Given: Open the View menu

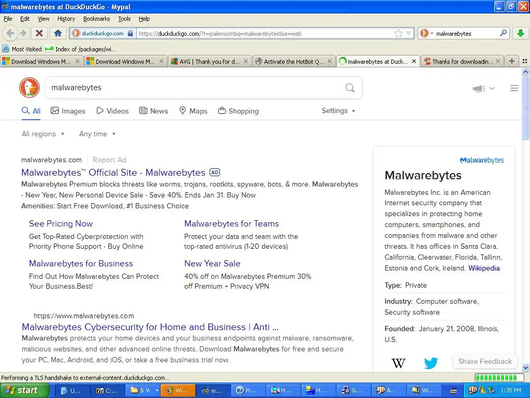Looking at the screenshot, I should (x=43, y=19).
